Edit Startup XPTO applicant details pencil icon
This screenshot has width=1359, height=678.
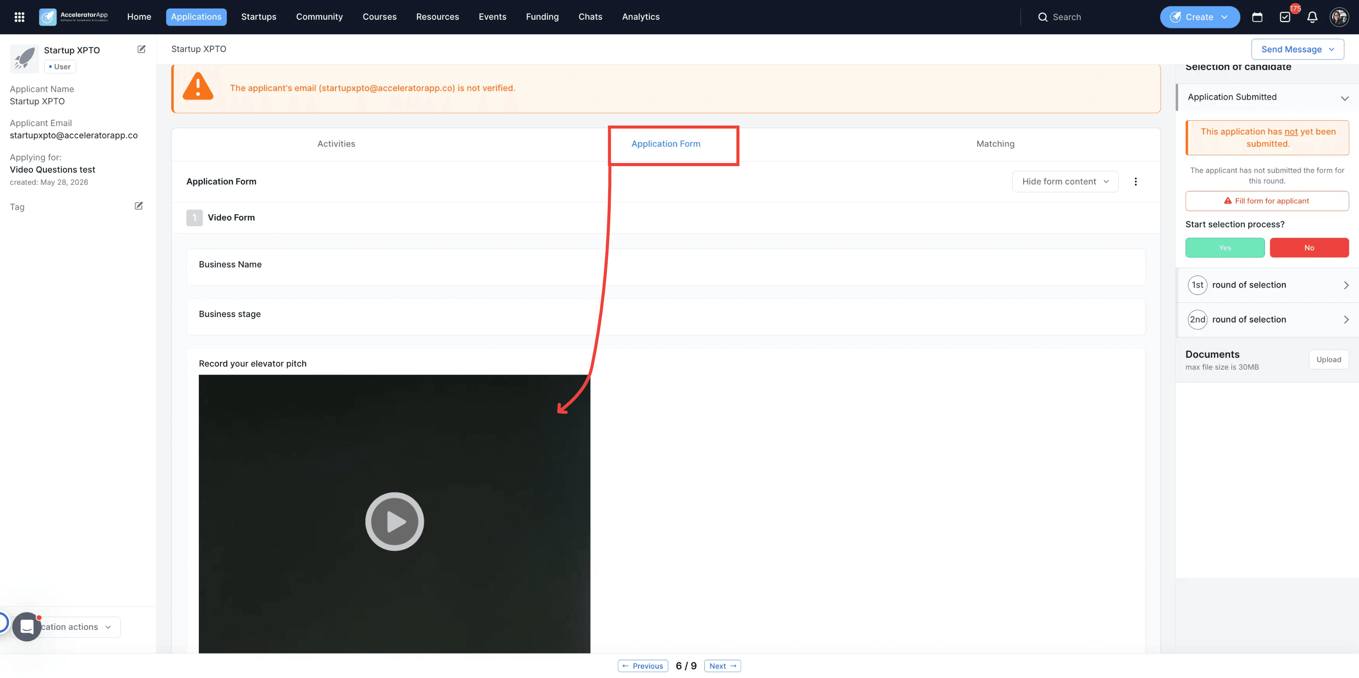tap(141, 49)
